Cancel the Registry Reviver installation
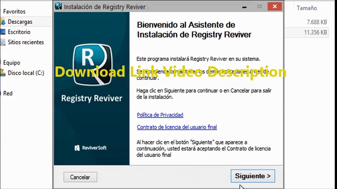Viewport: 337px width, 189px height. [80, 177]
